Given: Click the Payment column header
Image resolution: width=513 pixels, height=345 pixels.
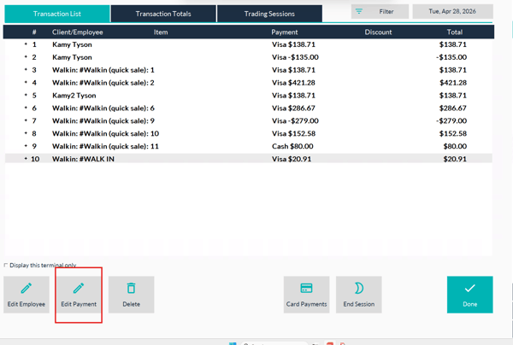Looking at the screenshot, I should (x=285, y=32).
